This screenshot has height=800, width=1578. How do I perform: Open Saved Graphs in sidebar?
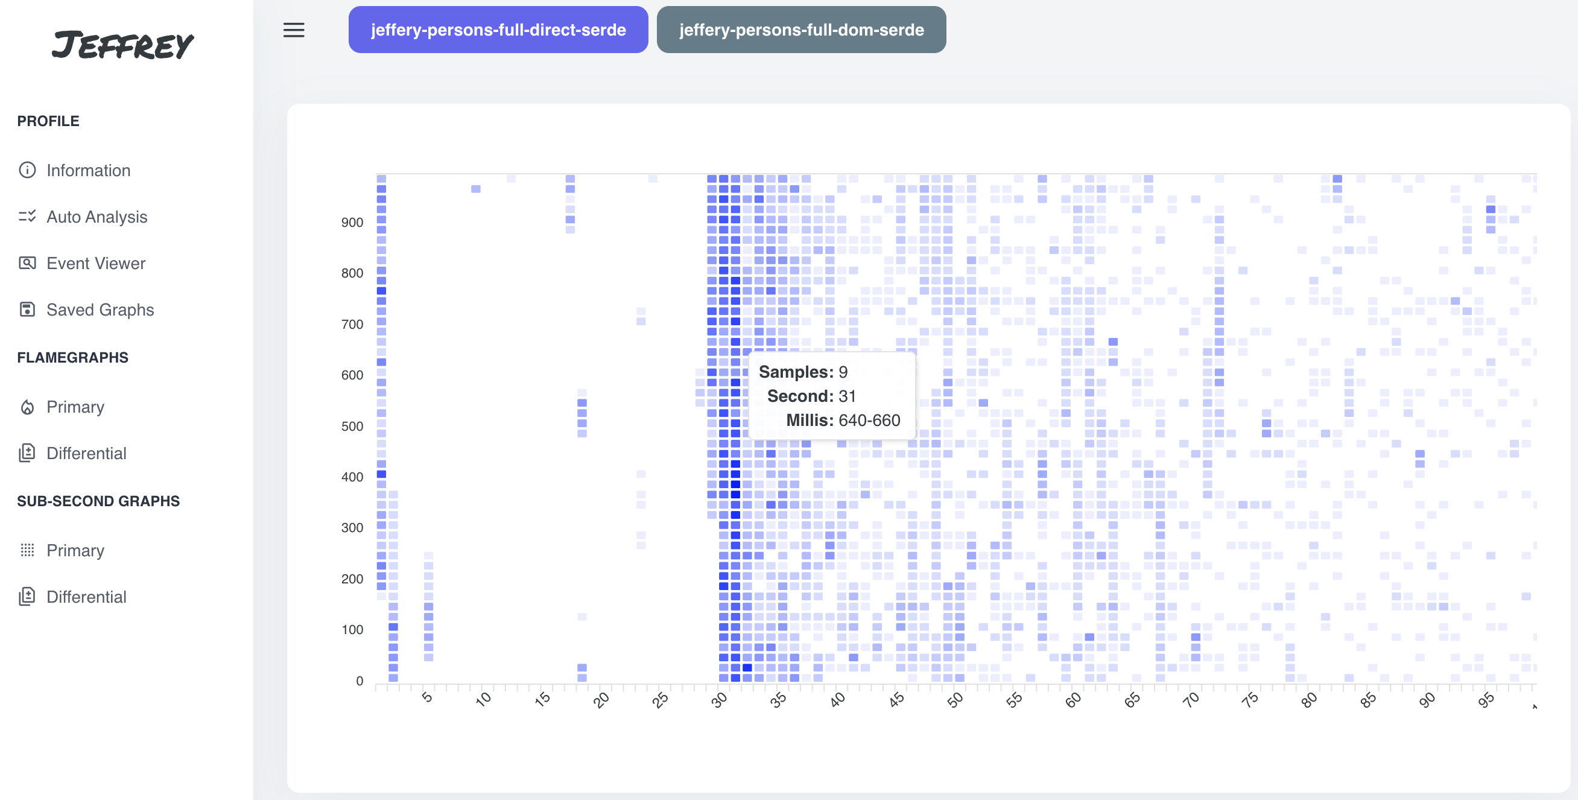point(100,310)
